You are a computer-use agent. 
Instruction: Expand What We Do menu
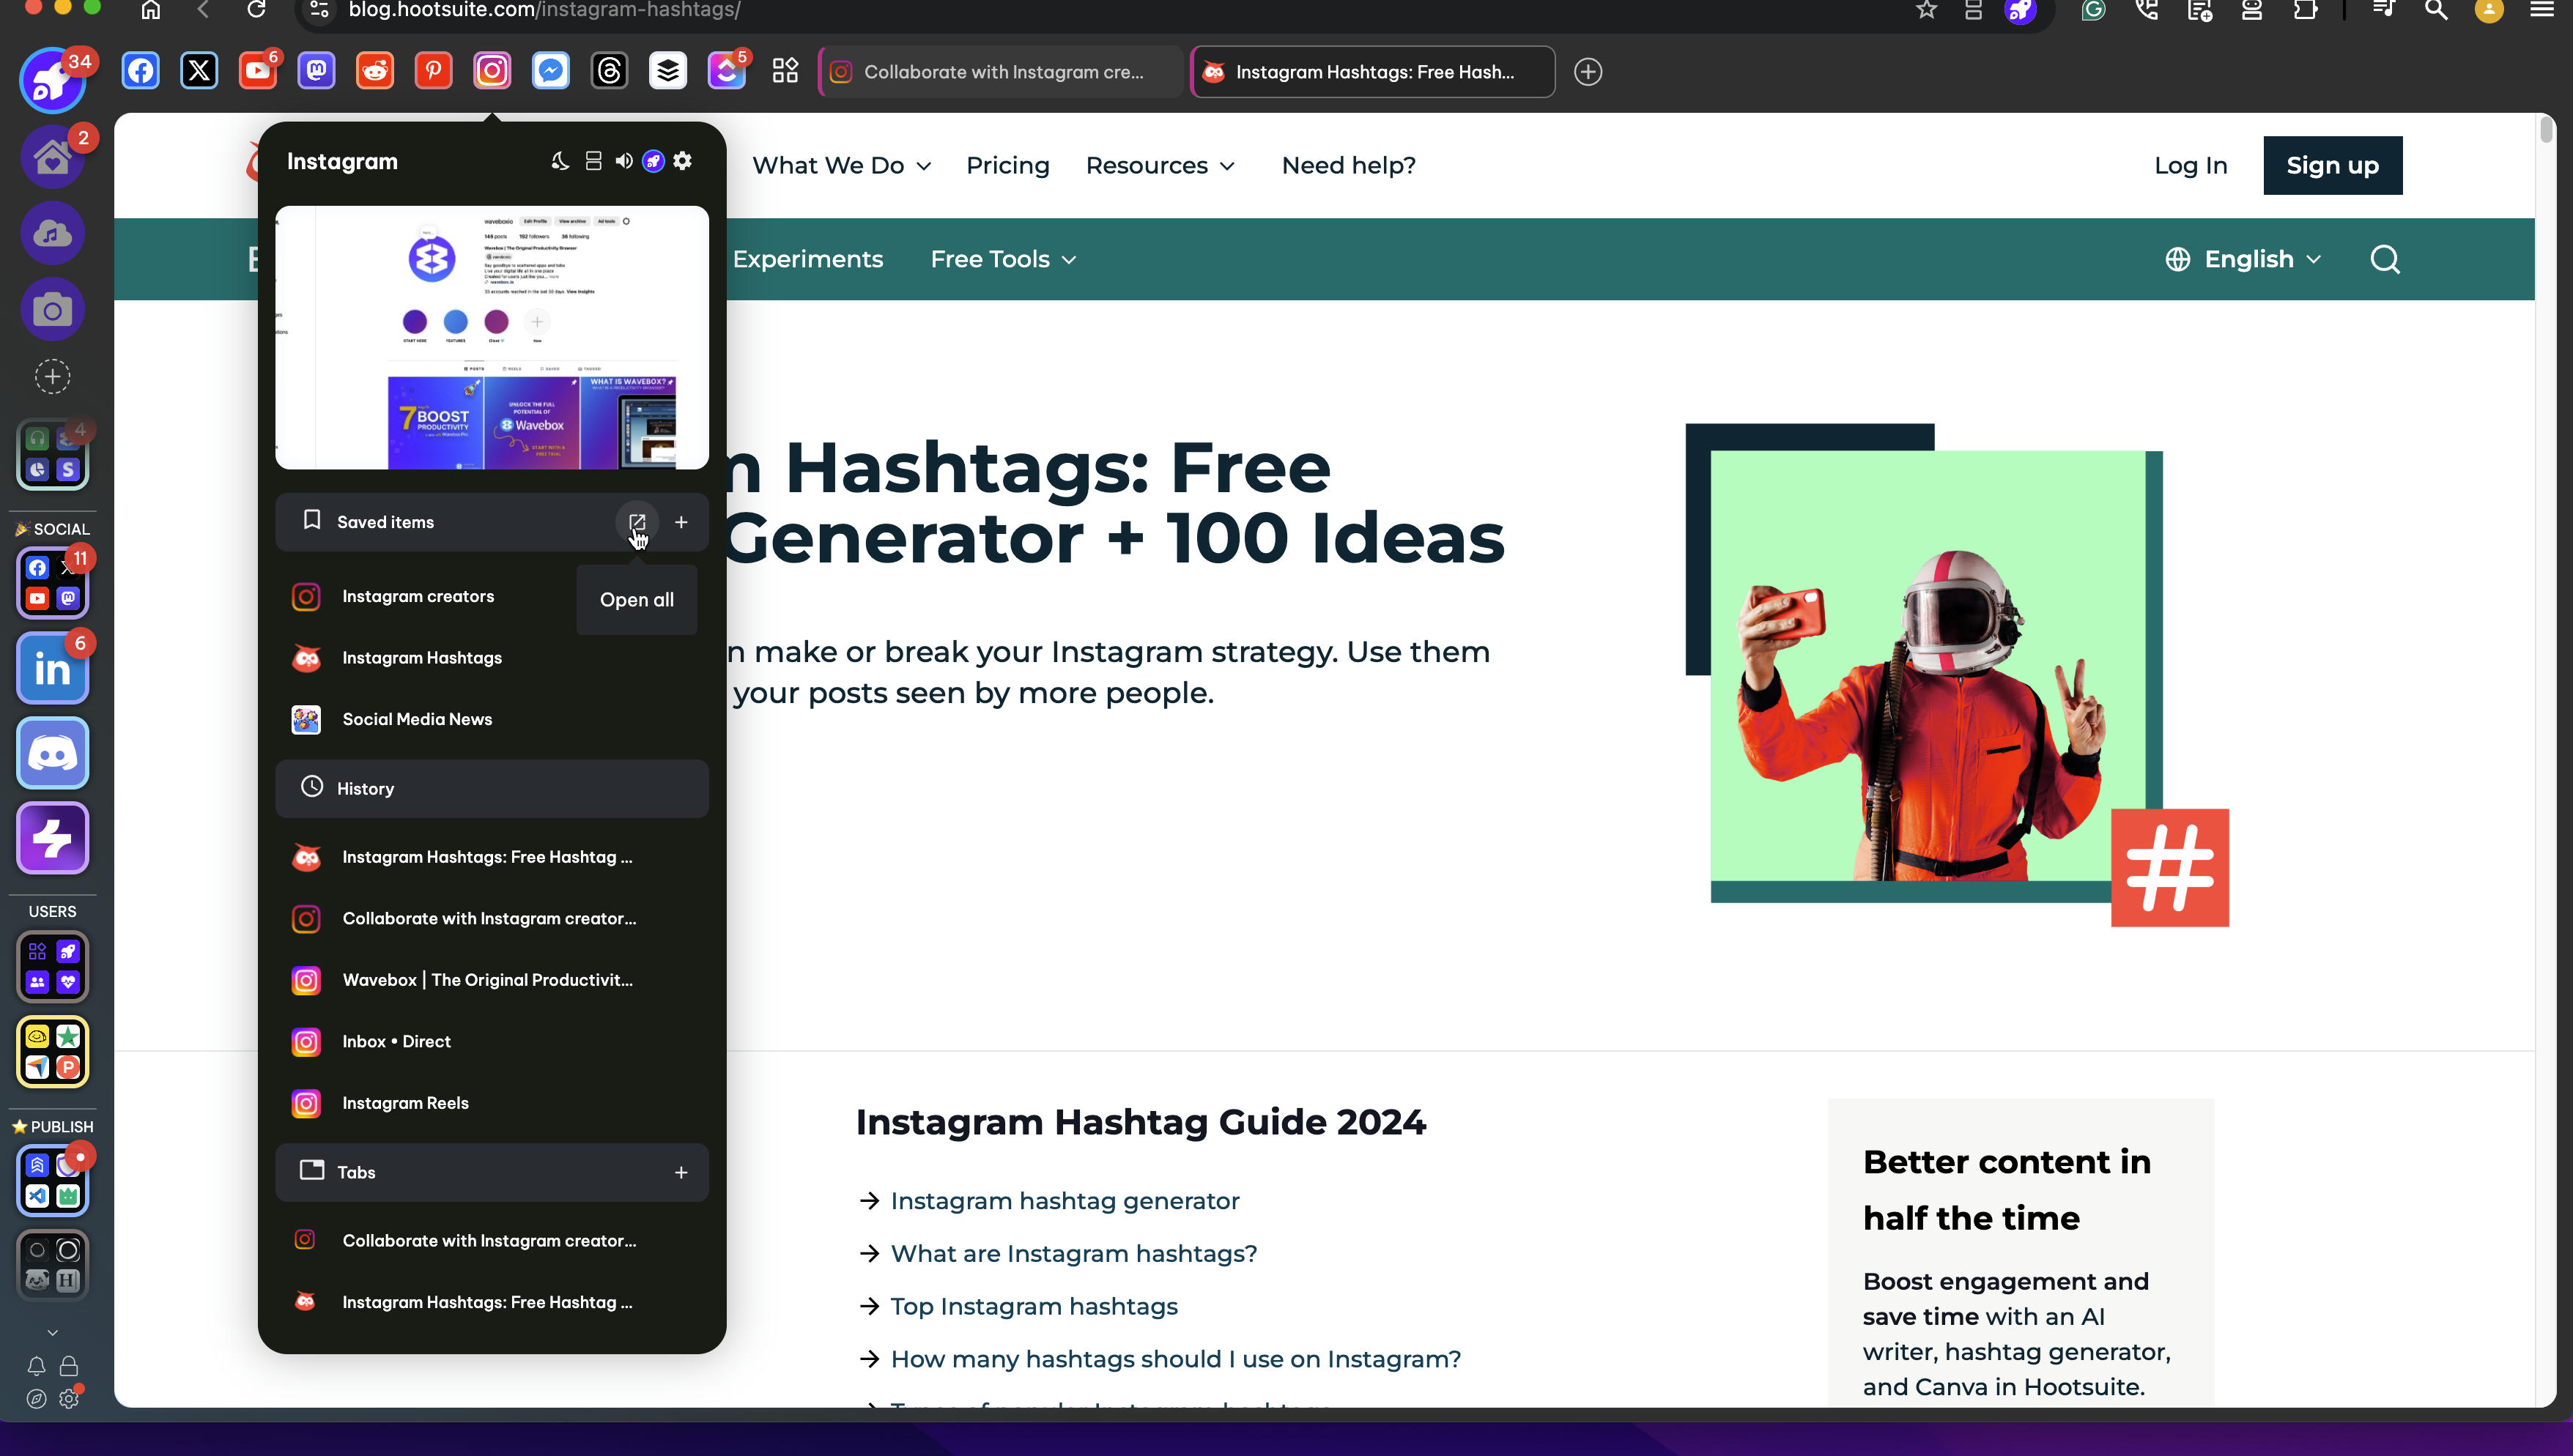pos(841,166)
